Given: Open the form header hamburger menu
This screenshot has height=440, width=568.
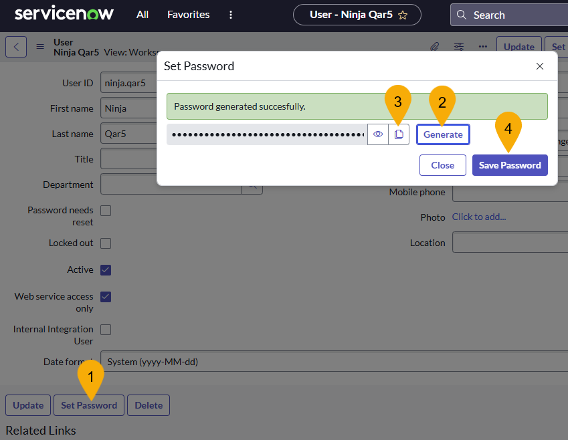Looking at the screenshot, I should click(39, 46).
